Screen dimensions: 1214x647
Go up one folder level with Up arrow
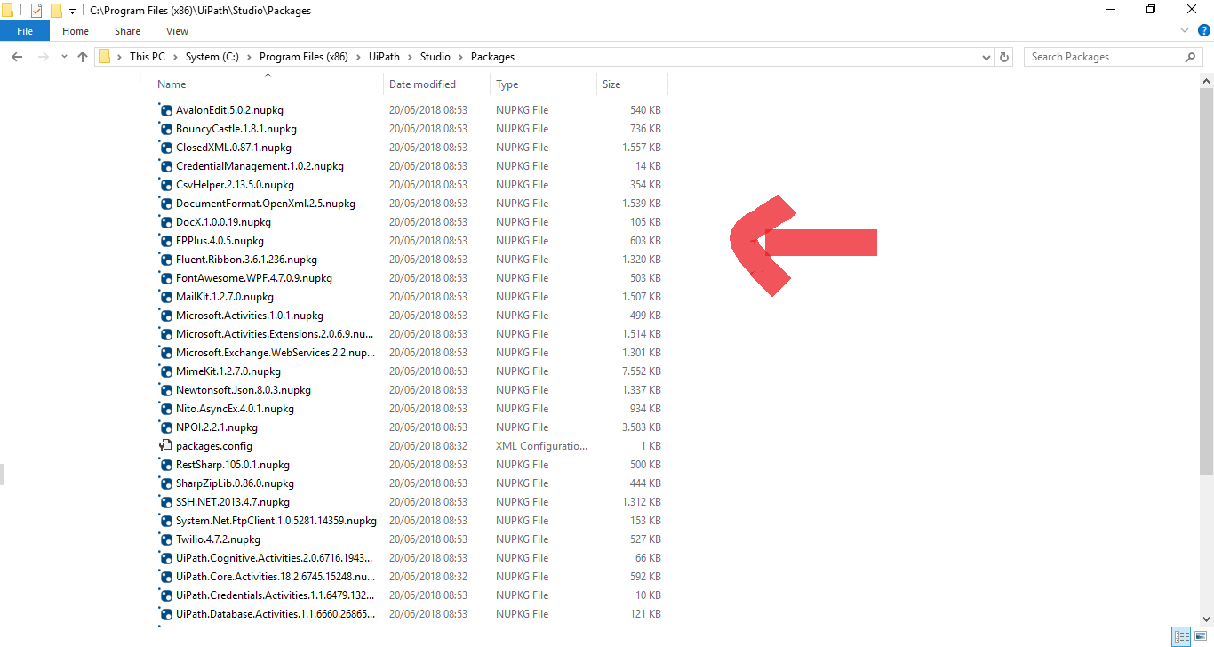(x=83, y=57)
